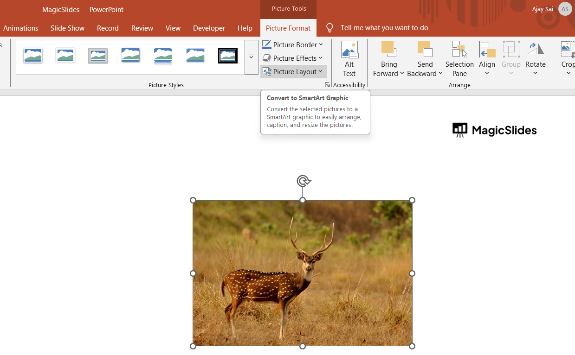Open the Review tab
Screen dimensions: 575x355
[142, 28]
